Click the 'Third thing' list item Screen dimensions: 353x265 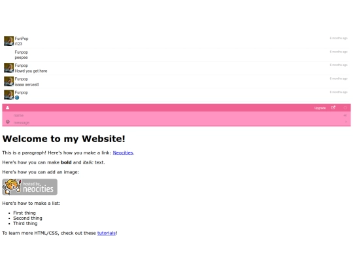(25, 224)
